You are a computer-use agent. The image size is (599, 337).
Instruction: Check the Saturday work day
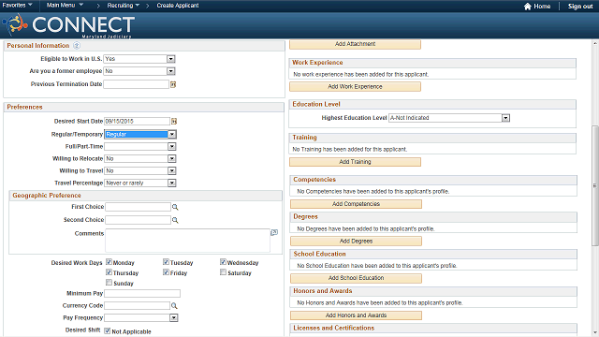(x=223, y=272)
